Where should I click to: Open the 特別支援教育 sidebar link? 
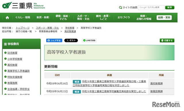[15, 77]
